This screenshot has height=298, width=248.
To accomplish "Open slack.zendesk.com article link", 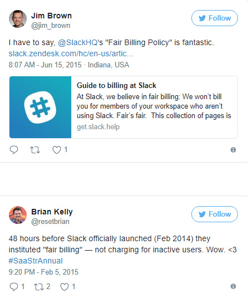I will [x=71, y=53].
